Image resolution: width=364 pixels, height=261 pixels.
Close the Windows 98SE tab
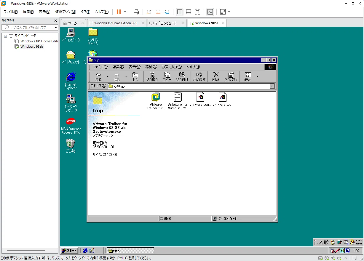click(x=223, y=23)
